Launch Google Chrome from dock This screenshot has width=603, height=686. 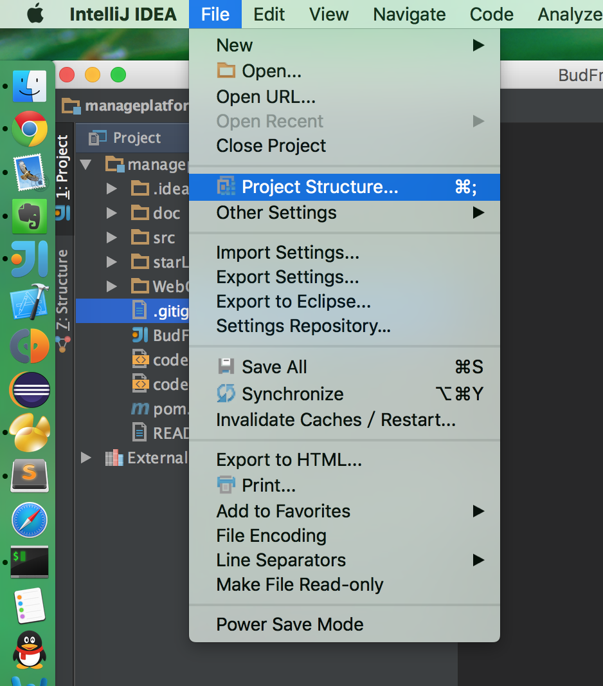30,129
